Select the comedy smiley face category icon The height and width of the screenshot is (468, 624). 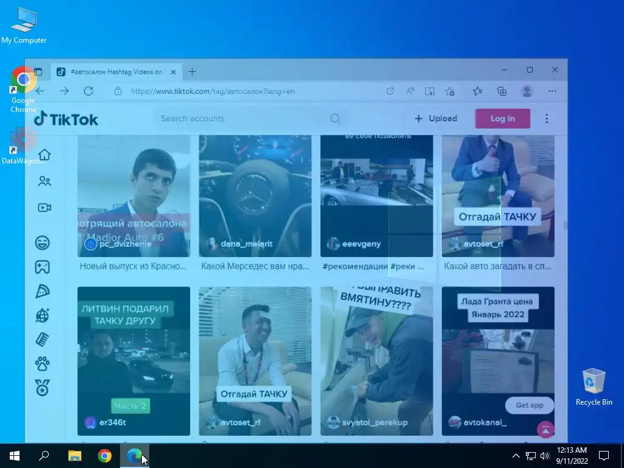pyautogui.click(x=42, y=243)
